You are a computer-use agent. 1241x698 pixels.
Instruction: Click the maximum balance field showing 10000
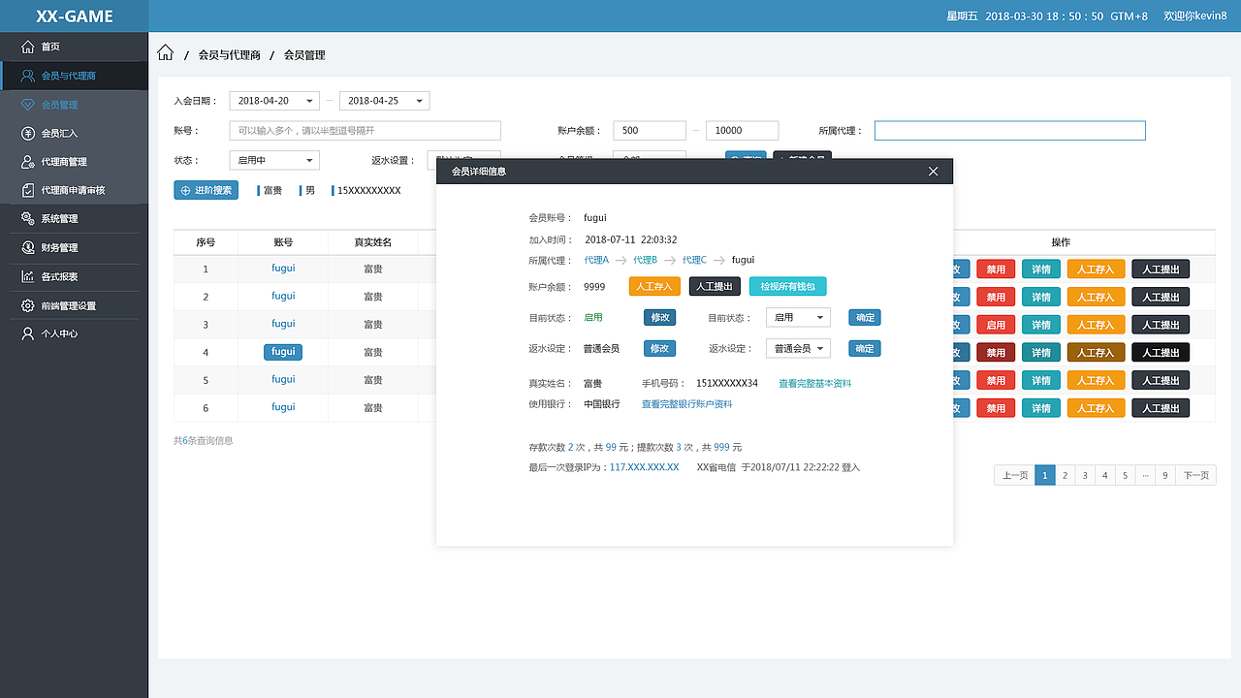click(x=742, y=130)
